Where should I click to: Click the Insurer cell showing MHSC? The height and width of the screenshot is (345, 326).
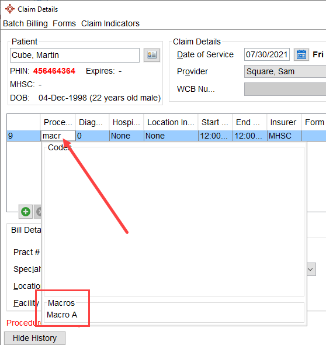point(285,136)
